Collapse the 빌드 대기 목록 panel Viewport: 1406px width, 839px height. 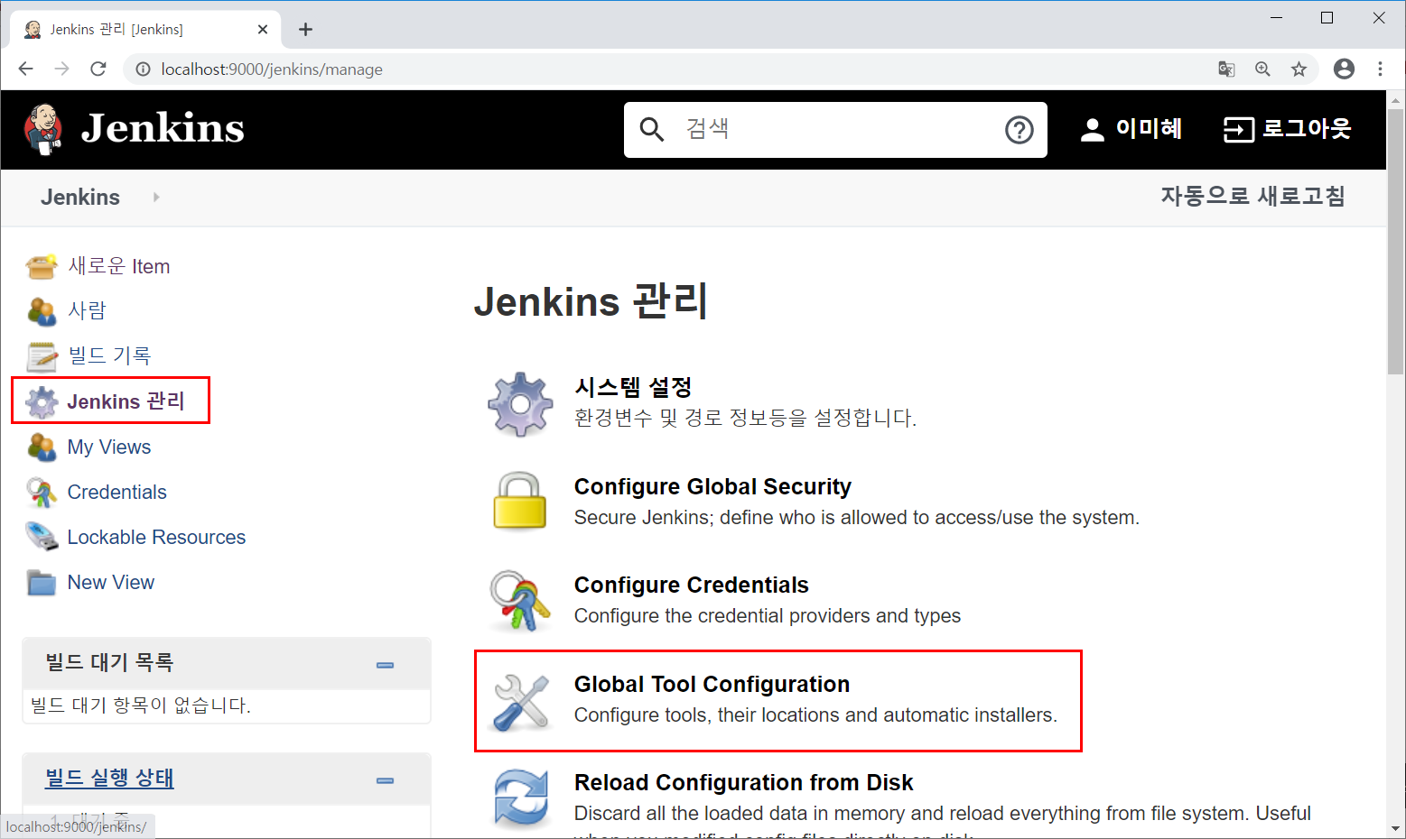[386, 665]
